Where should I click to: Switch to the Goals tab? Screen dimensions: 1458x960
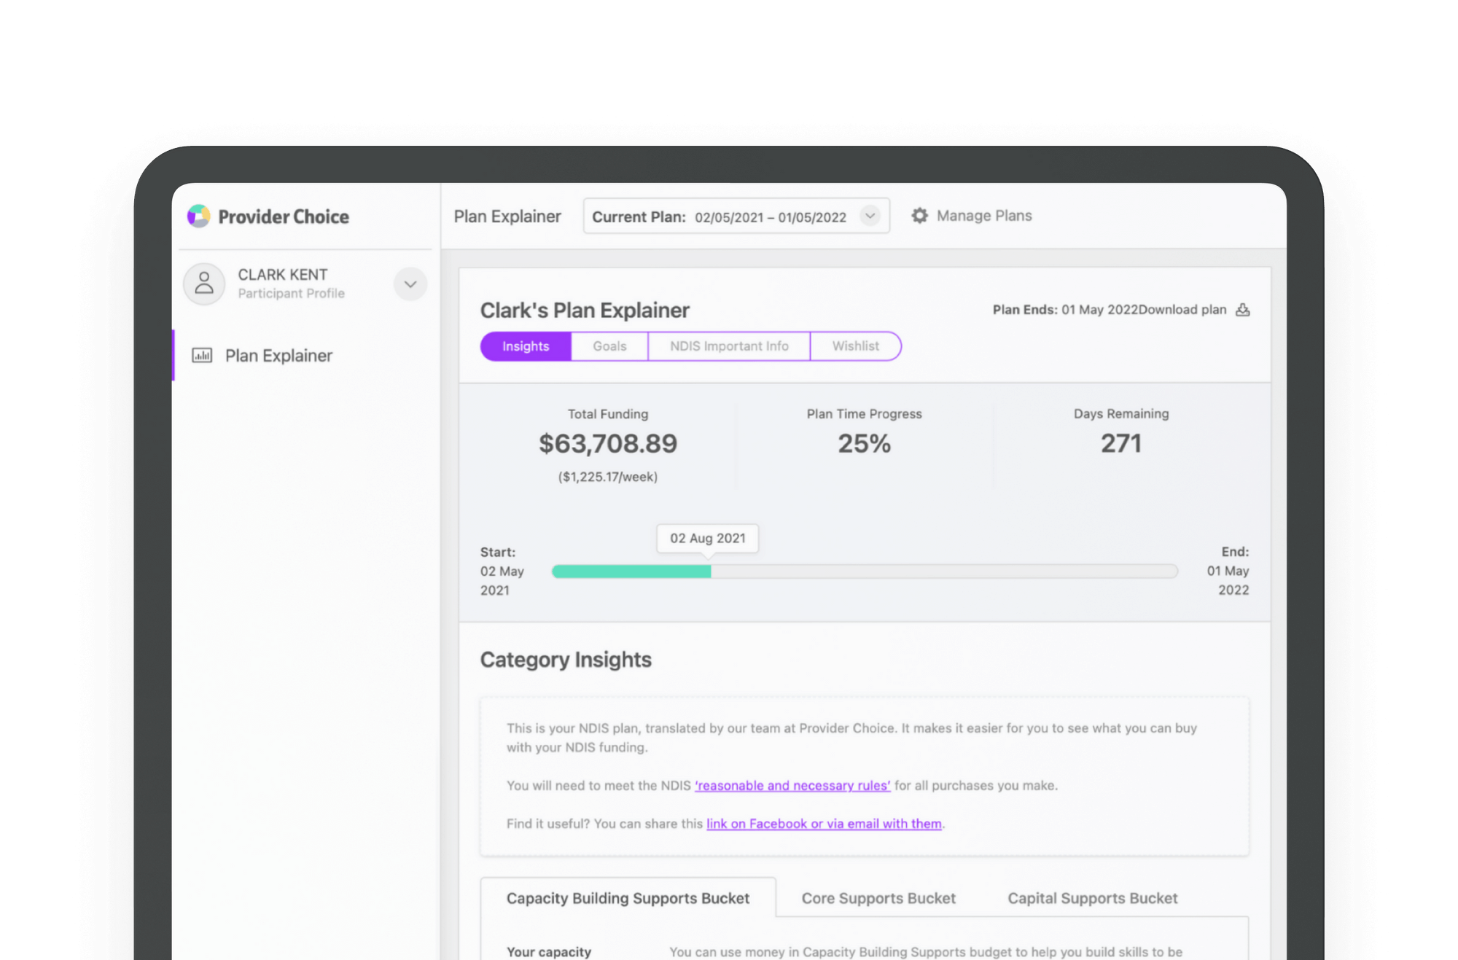point(609,346)
